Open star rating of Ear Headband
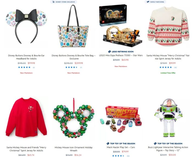192x157 pixels. [24, 67]
